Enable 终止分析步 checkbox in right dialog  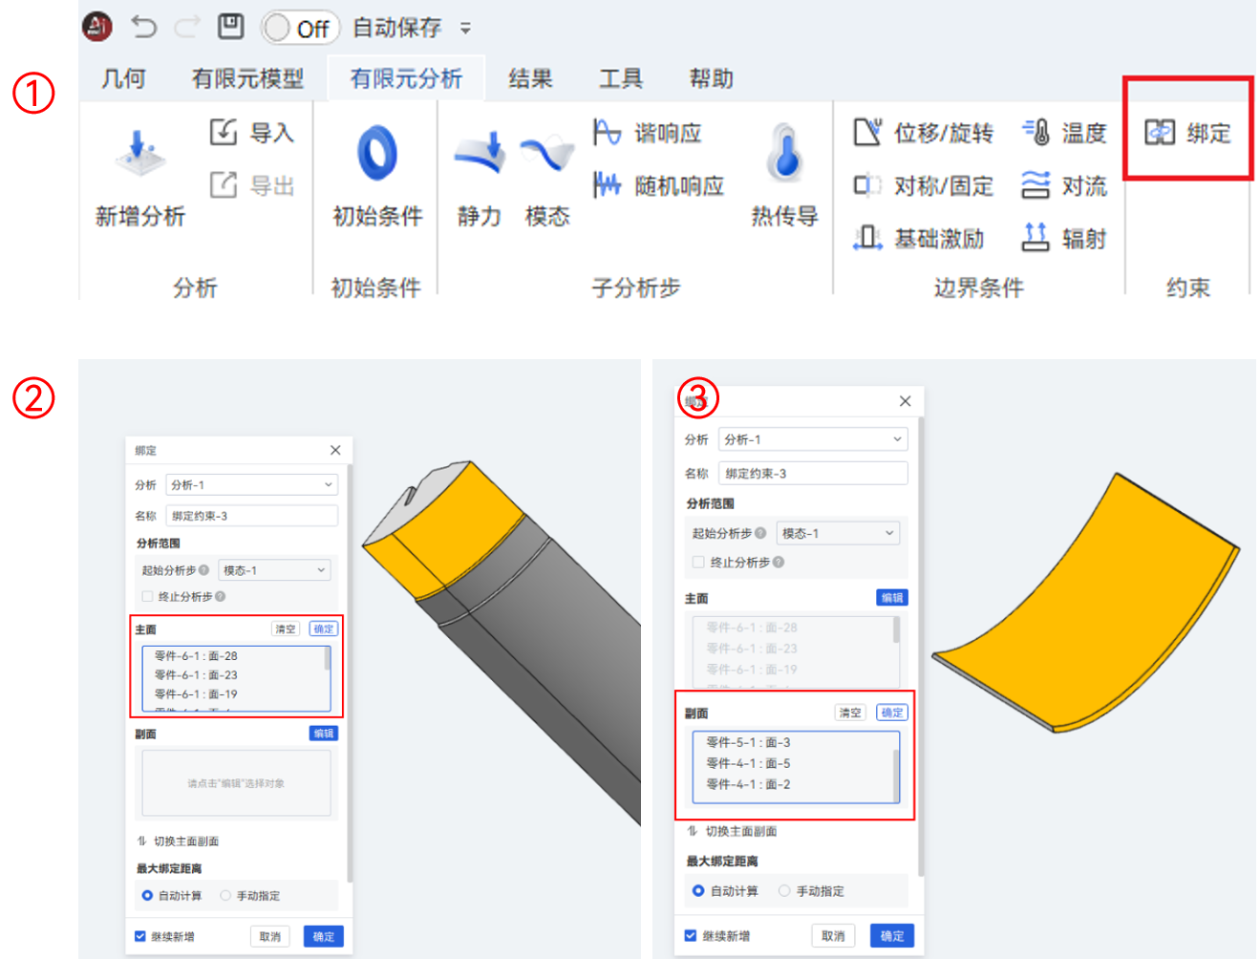tap(698, 562)
